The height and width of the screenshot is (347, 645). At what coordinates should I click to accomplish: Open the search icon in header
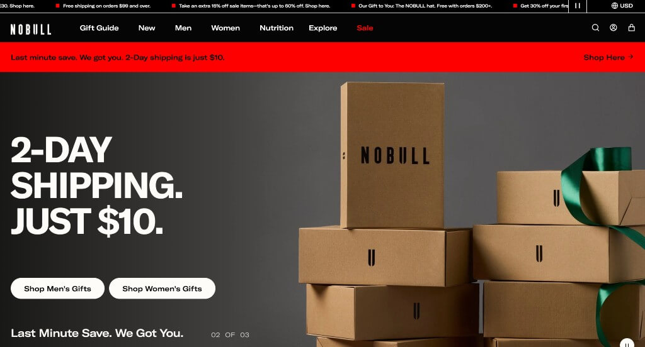[x=595, y=28]
